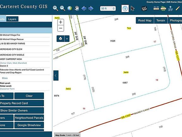This screenshot has height=137, width=182.
Task: Click parcel label 3602 on map
Action: (x=68, y=89)
